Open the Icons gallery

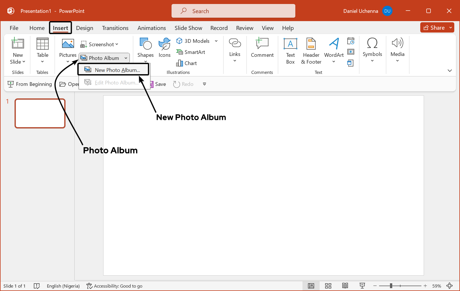[x=164, y=48]
